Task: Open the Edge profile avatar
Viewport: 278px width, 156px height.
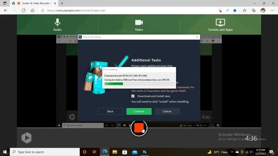Action: (x=263, y=10)
